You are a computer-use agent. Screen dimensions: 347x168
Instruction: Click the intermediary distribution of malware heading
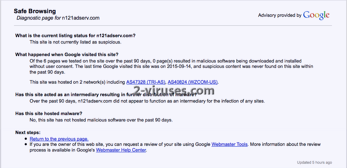(106, 94)
